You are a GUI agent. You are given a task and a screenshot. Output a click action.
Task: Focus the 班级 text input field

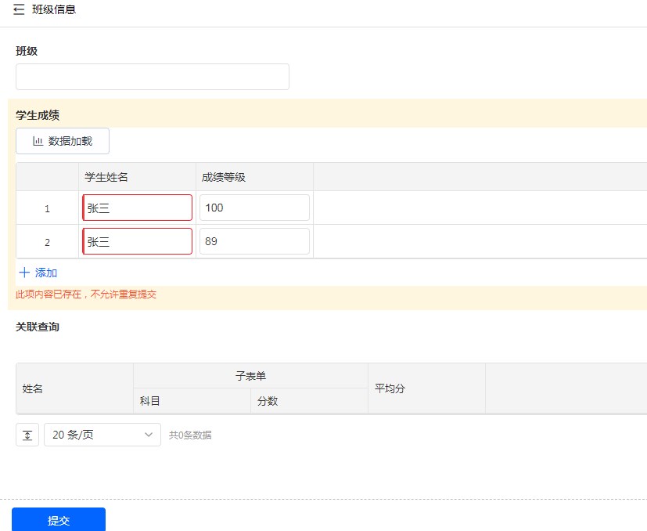point(153,77)
